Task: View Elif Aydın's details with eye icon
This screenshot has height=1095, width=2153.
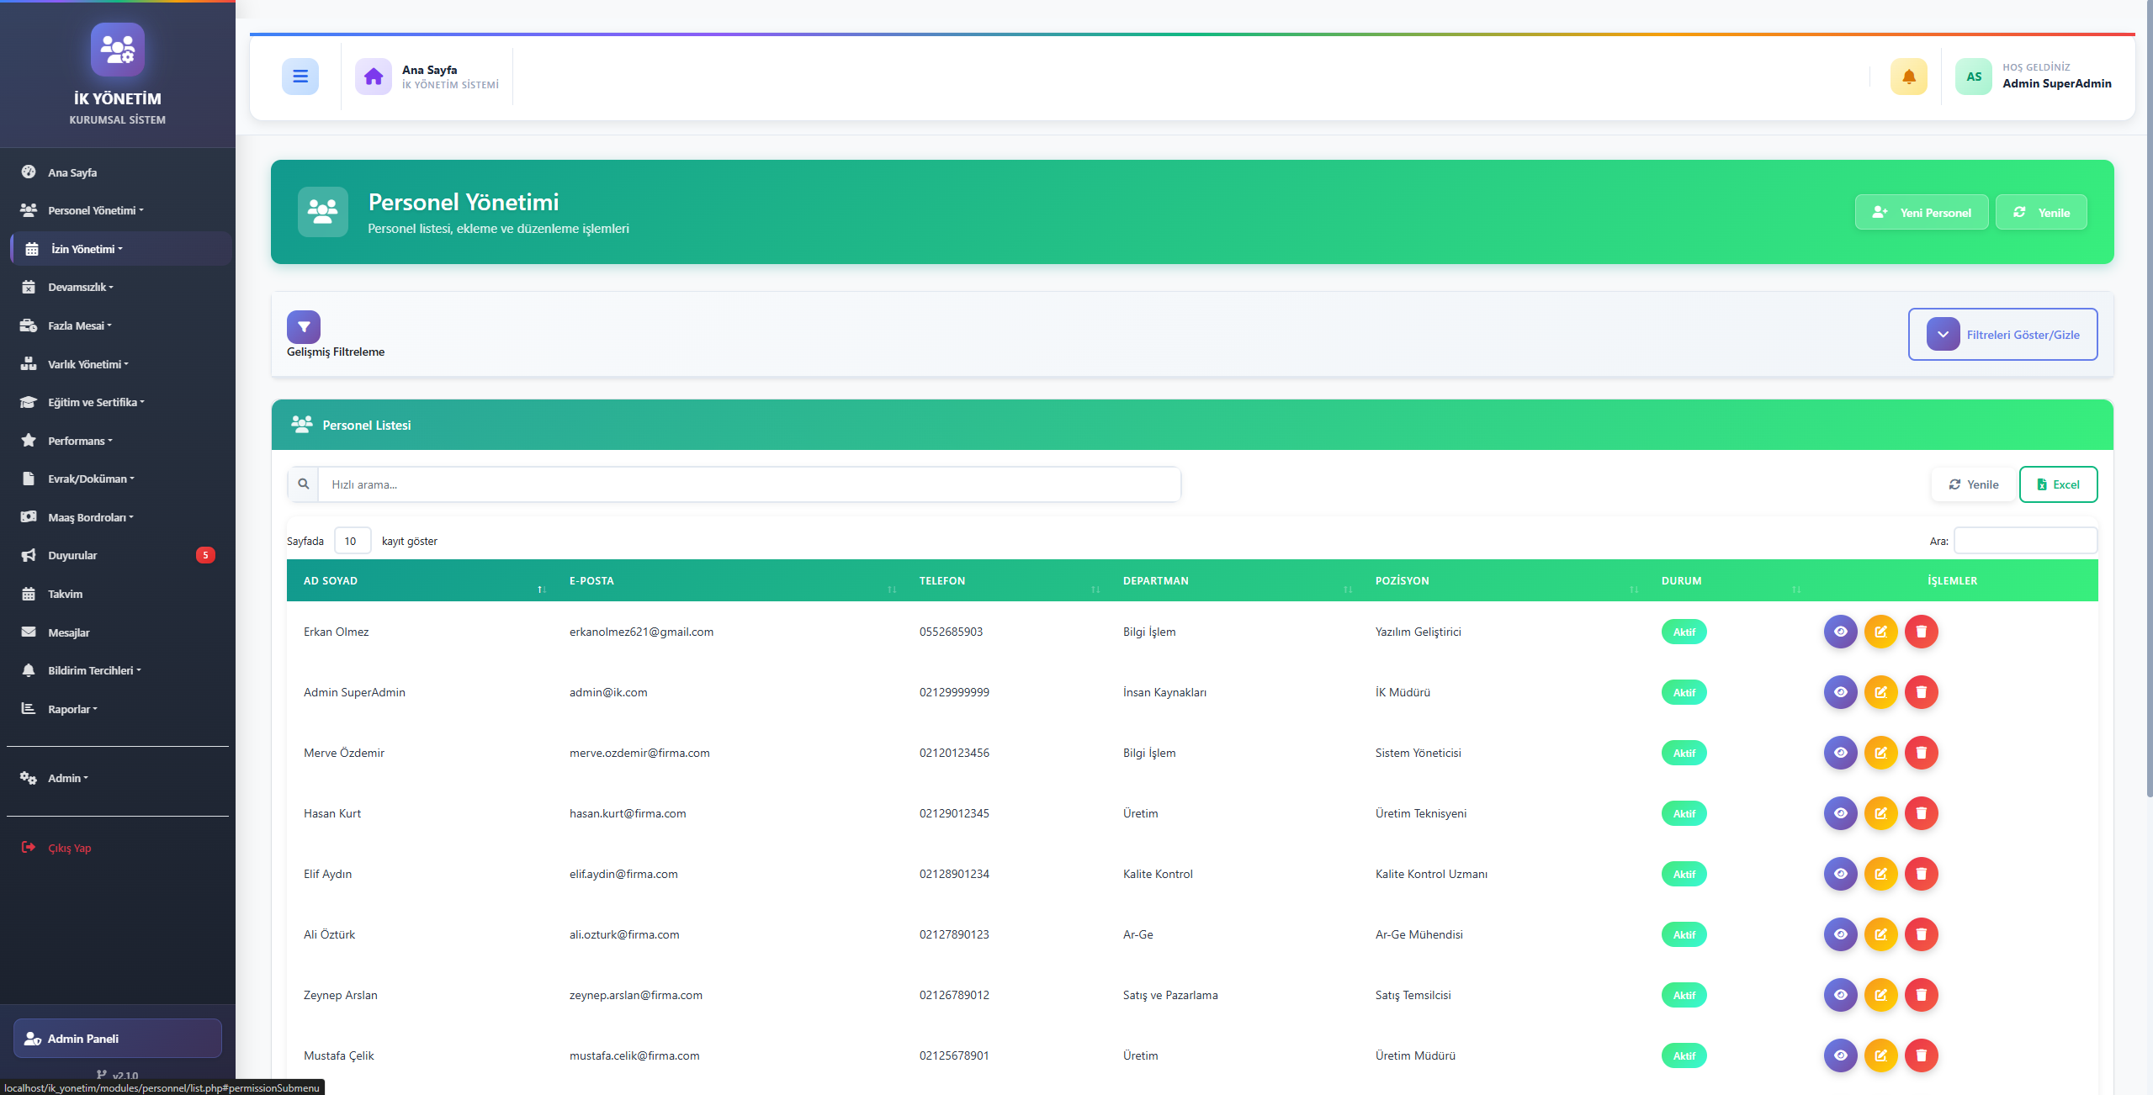Action: pyautogui.click(x=1840, y=874)
